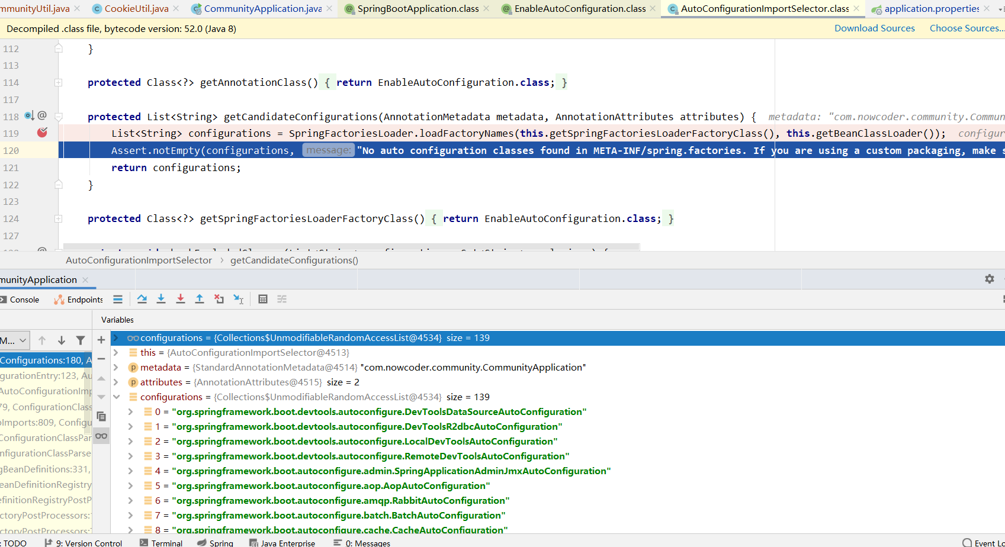Toggle breakpoint on line 119
The height and width of the screenshot is (547, 1005).
[x=42, y=133]
